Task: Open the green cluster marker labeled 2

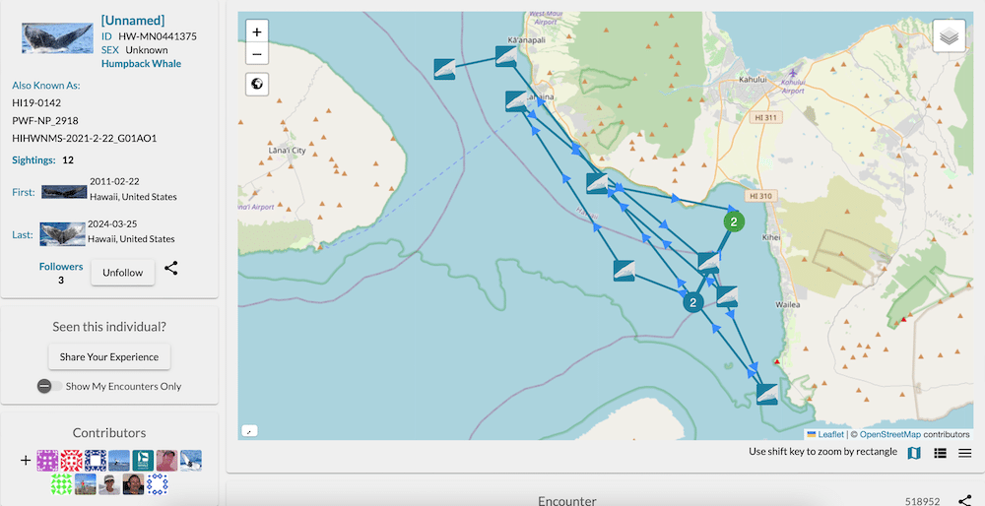Action: [x=734, y=221]
